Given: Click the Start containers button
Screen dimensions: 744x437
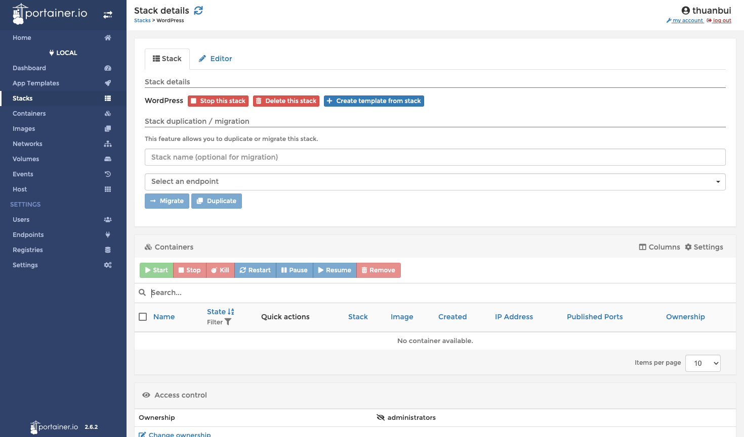Looking at the screenshot, I should click(x=156, y=270).
